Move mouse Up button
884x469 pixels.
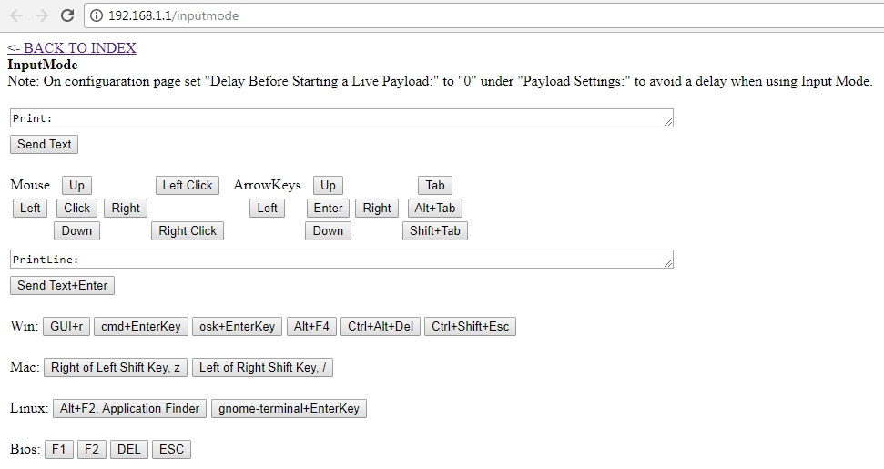(x=76, y=186)
